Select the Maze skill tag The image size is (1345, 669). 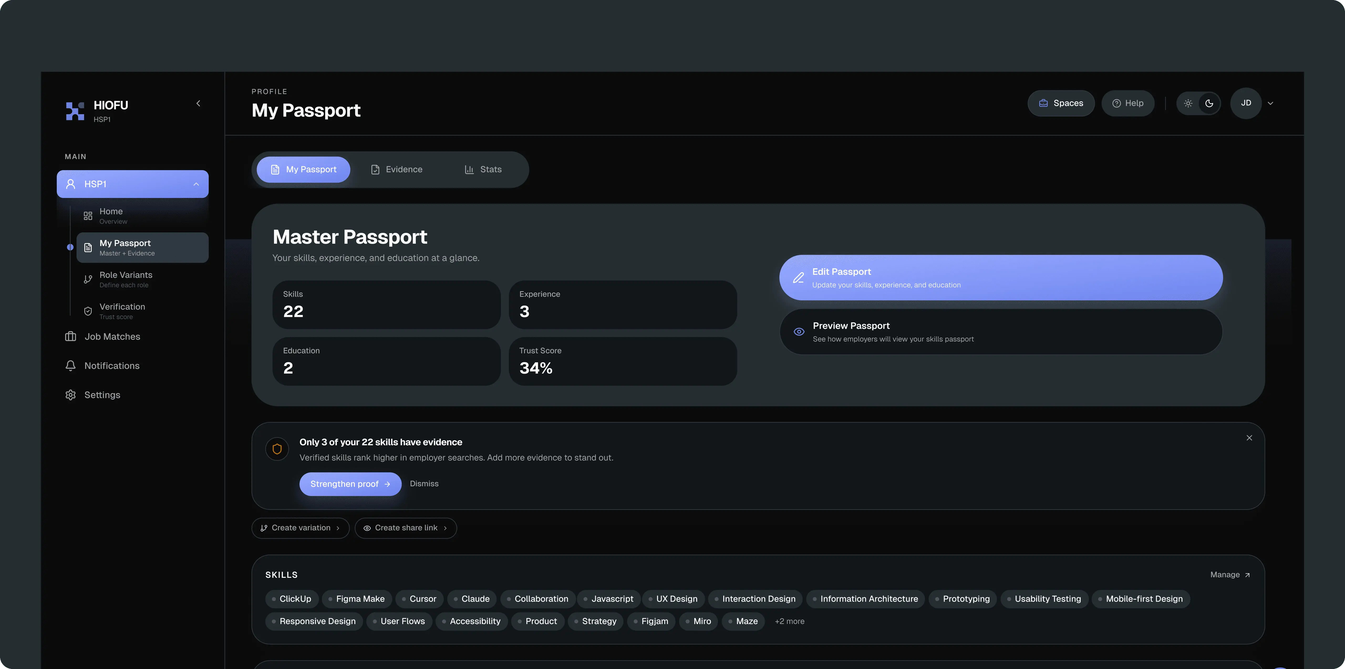pyautogui.click(x=743, y=621)
